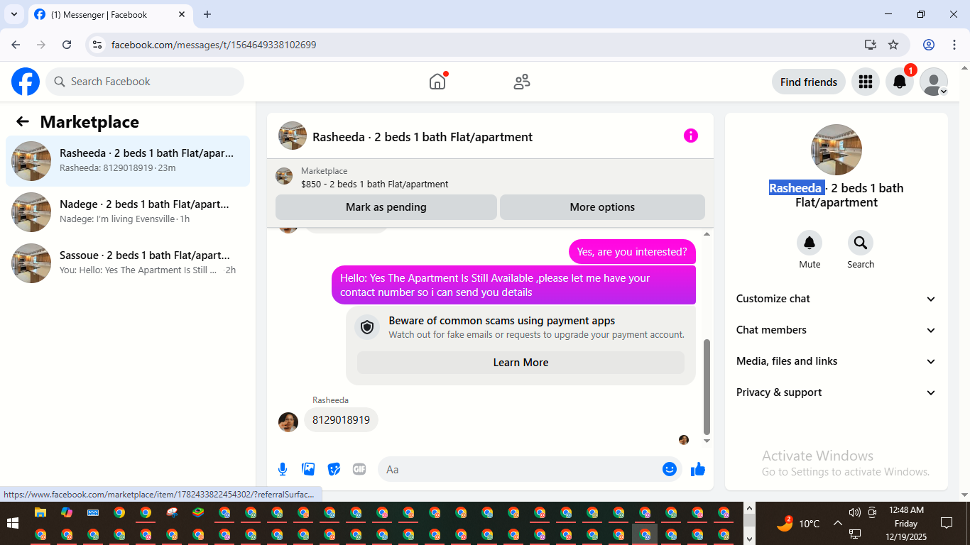970x545 pixels.
Task: Click Find friends button
Action: (x=809, y=82)
